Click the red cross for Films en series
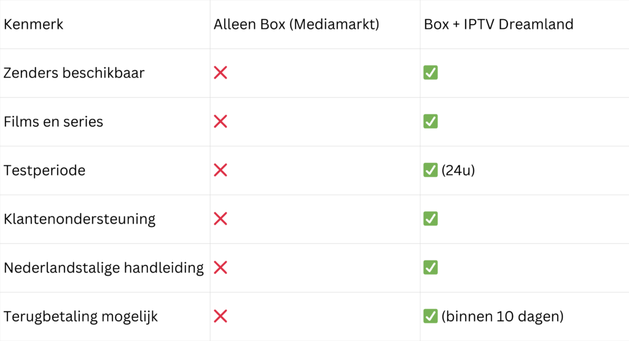 coord(221,122)
